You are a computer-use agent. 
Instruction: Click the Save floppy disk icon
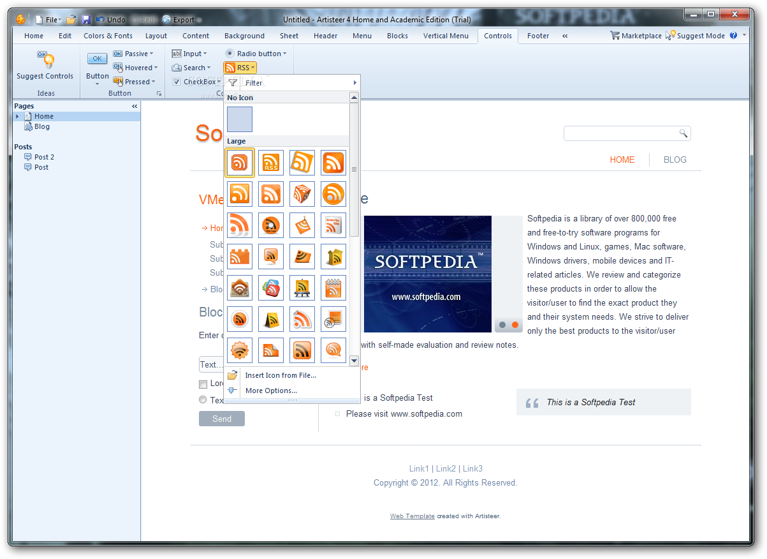pyautogui.click(x=86, y=20)
